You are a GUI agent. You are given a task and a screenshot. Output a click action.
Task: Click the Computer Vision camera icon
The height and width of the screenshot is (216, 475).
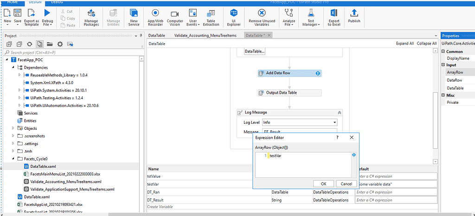[x=175, y=14]
